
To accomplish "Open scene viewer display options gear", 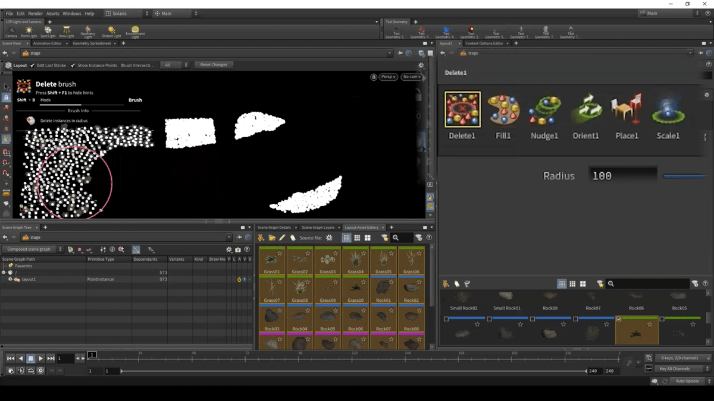I will 421,65.
